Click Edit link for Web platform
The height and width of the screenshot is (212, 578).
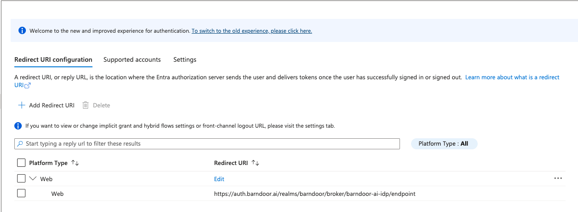tap(219, 179)
